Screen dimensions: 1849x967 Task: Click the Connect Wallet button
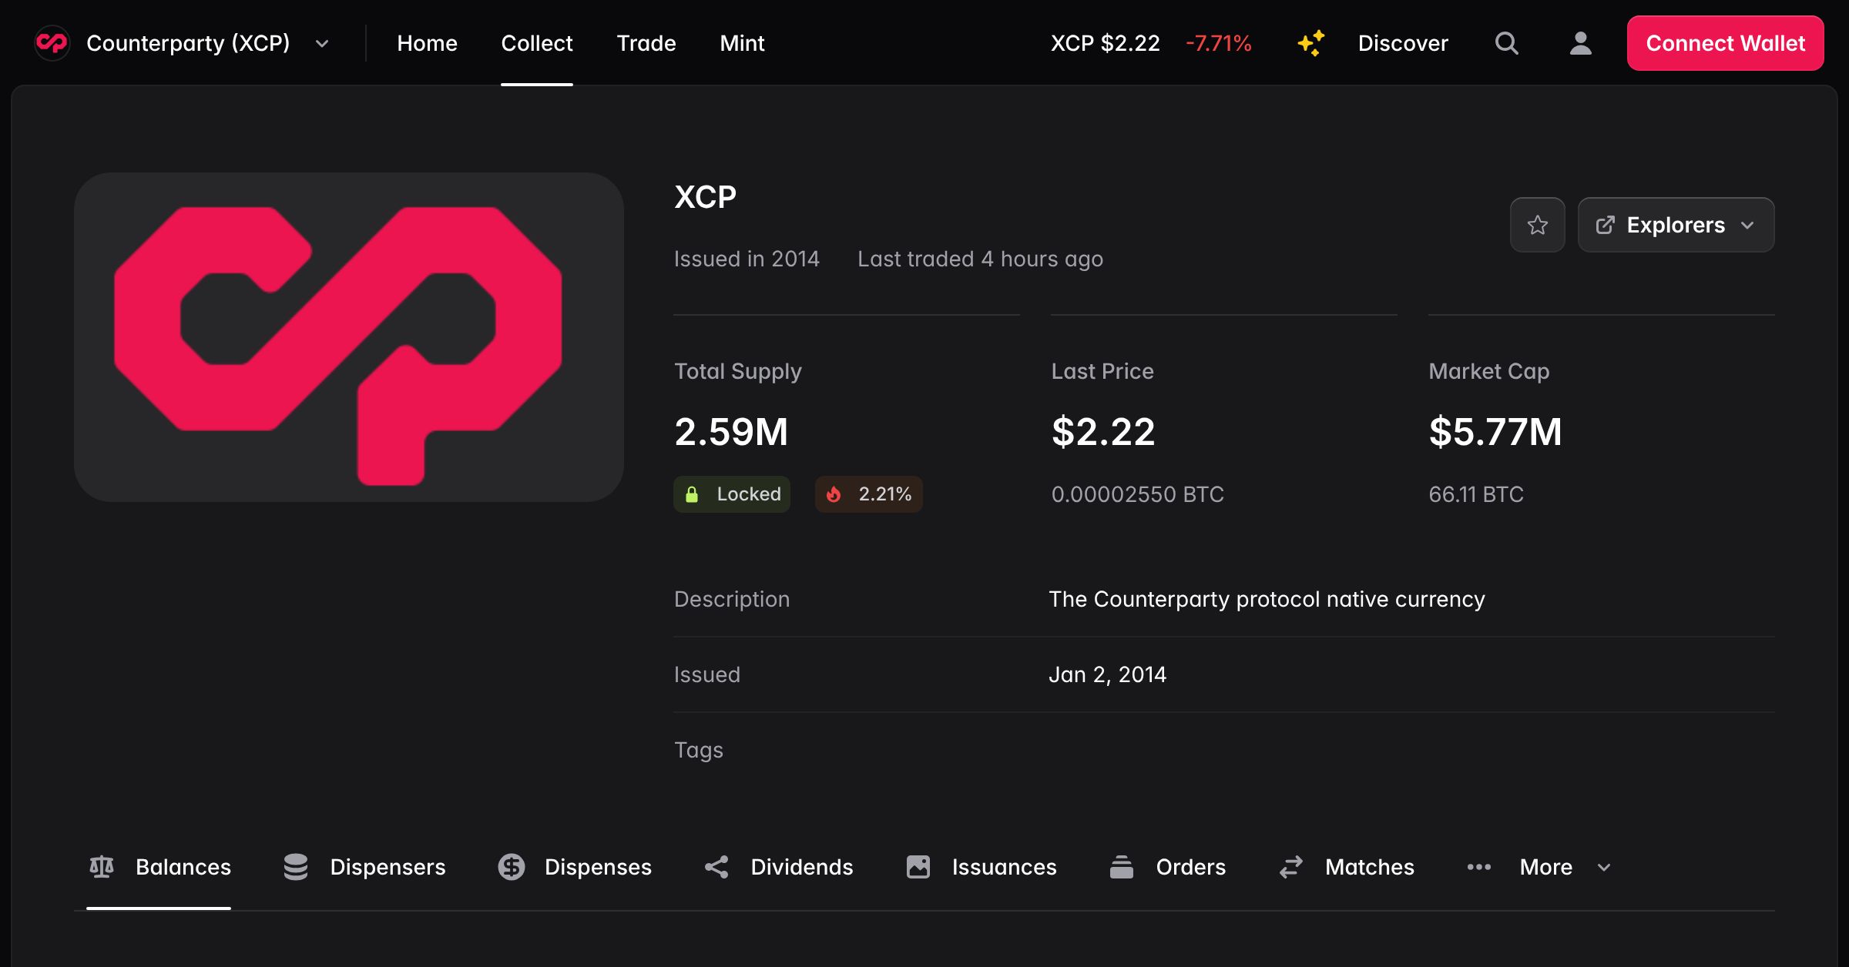tap(1725, 43)
